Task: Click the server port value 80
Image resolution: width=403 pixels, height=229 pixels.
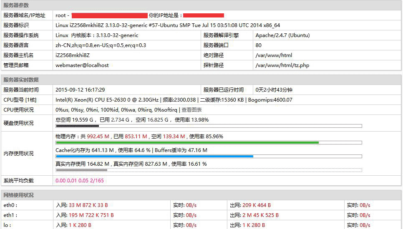Action: coord(259,45)
